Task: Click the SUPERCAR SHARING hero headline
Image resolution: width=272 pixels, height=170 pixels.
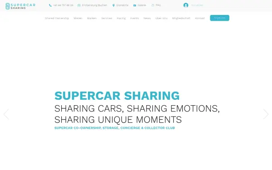Action: coord(117,96)
